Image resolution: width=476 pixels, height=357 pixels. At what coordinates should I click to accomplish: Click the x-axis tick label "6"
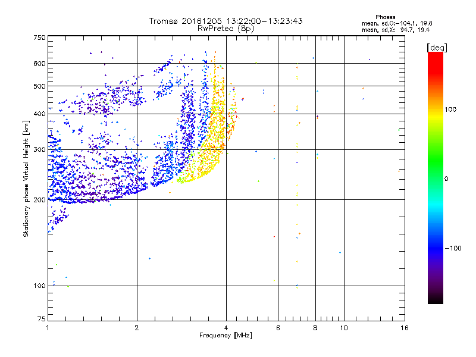click(278, 328)
